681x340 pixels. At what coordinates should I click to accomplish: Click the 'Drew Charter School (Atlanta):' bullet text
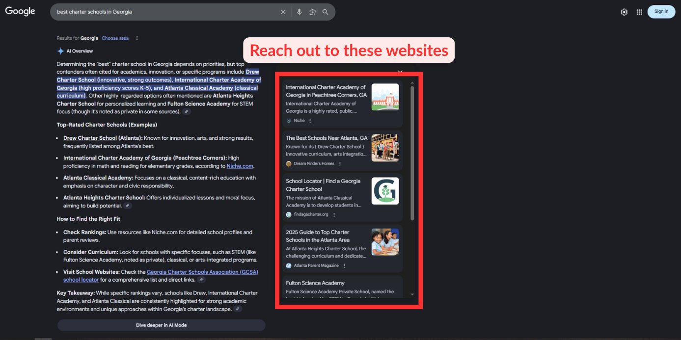point(103,138)
